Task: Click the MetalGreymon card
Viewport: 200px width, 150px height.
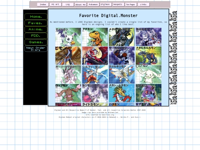Action: click(x=122, y=37)
